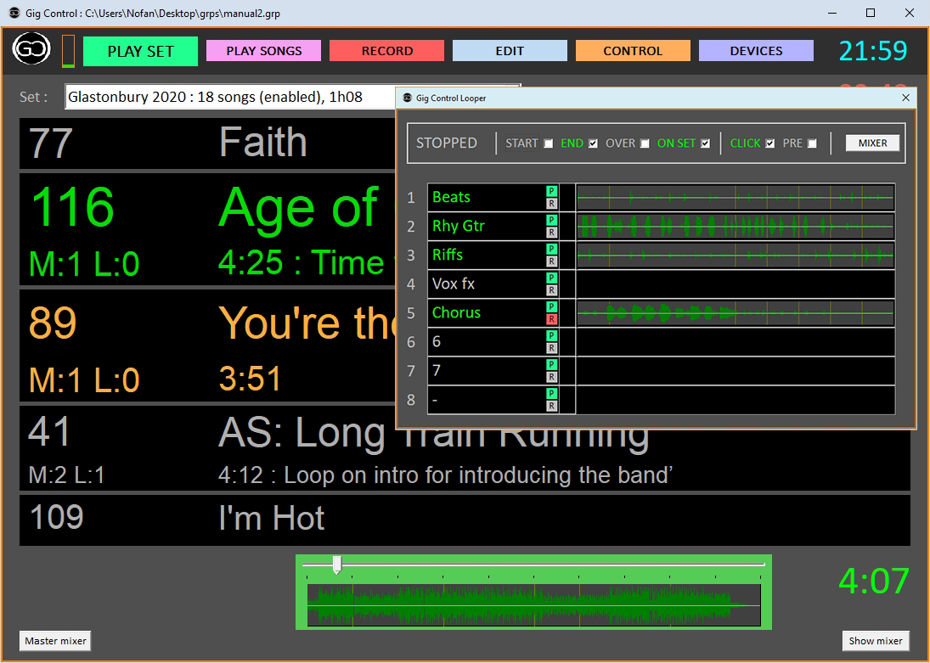Switch to the PLAY SET tab

point(141,51)
